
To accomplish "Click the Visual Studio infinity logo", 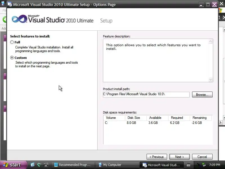I will click(x=19, y=19).
